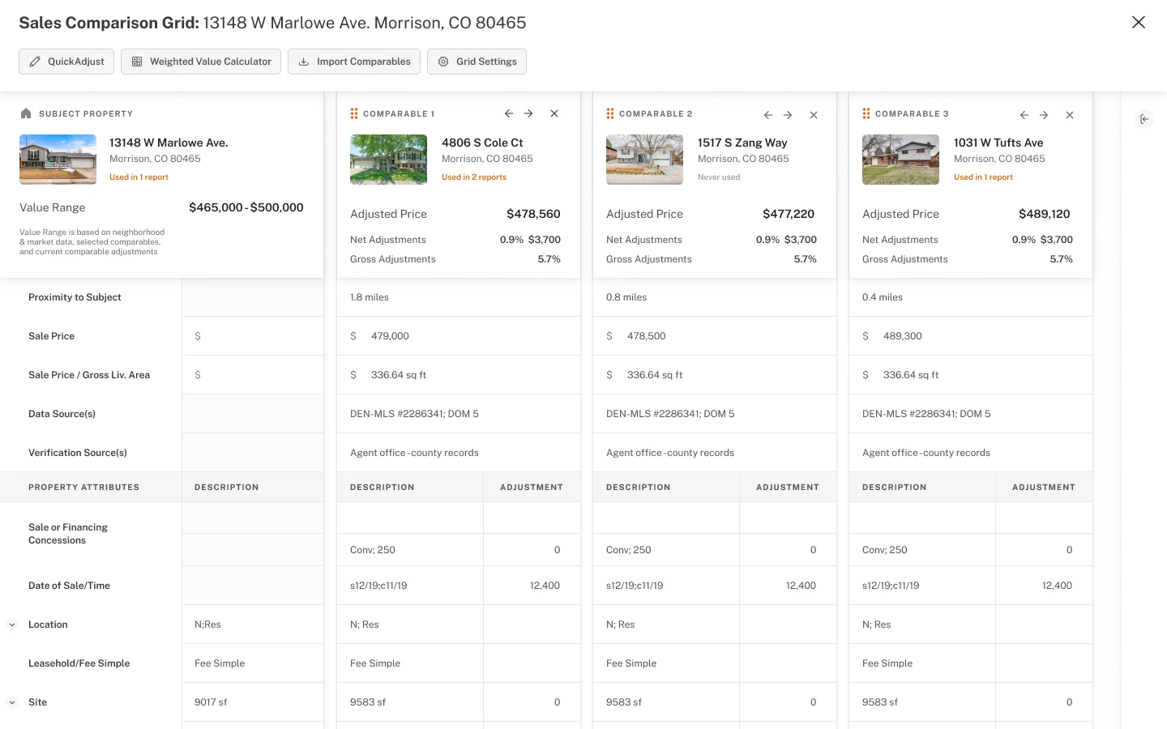Viewport: 1167px width, 729px height.
Task: Click subject Sale Price / Gross Liv. Area field
Action: click(253, 375)
